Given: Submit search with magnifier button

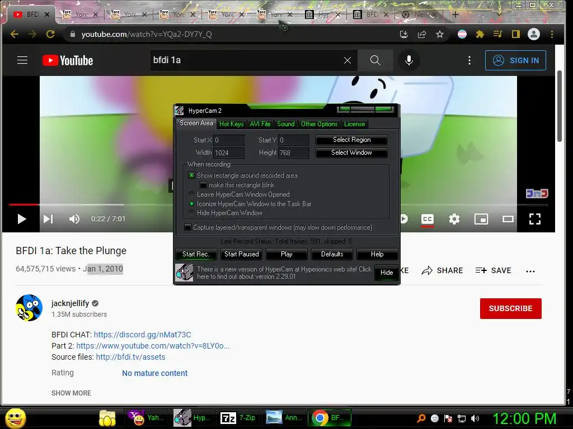Looking at the screenshot, I should click(375, 60).
